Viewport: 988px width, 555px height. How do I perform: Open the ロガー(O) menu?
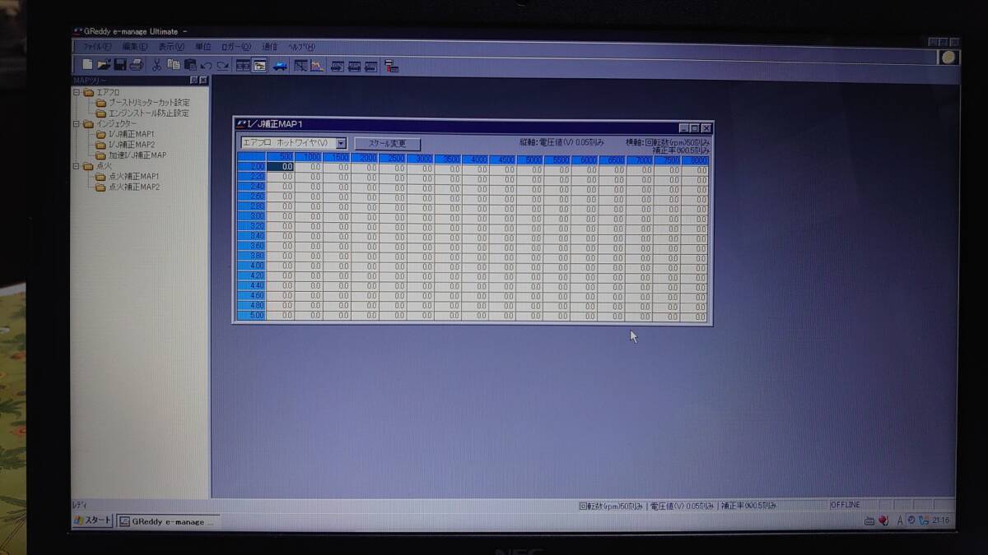[237, 47]
